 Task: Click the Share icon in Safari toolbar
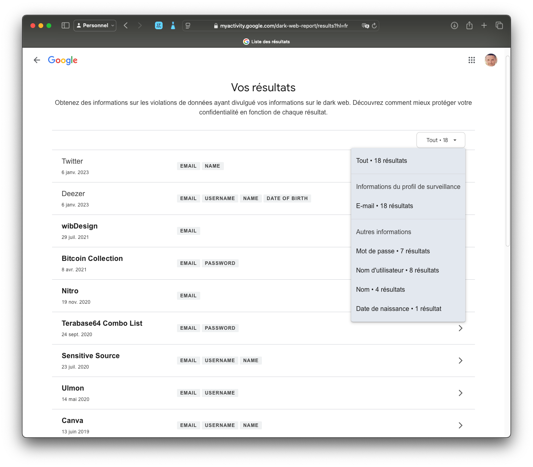(469, 26)
